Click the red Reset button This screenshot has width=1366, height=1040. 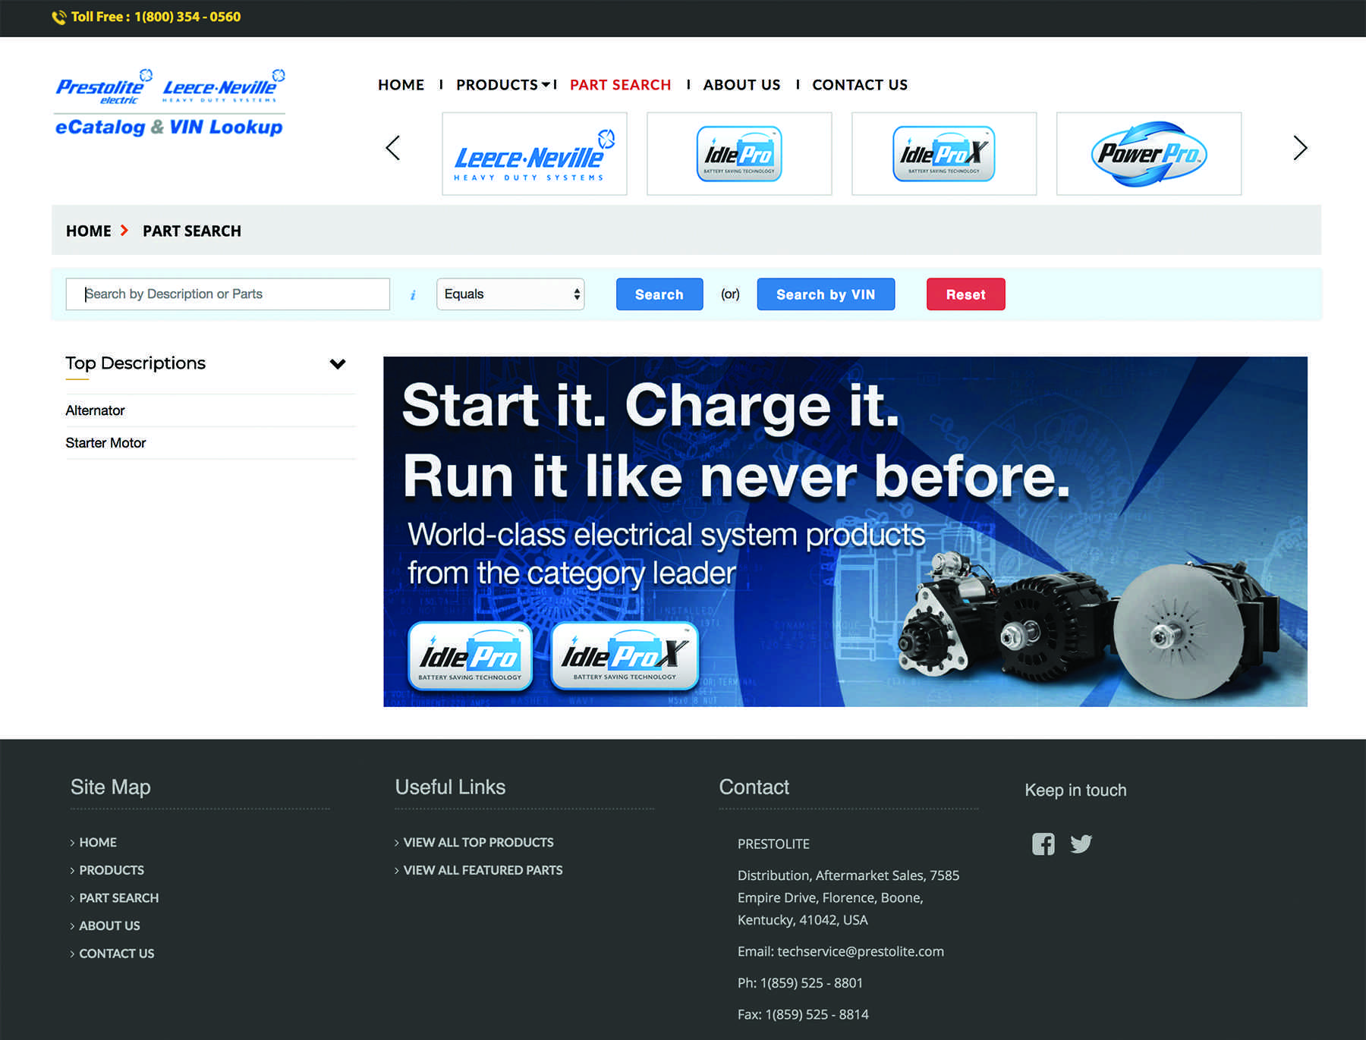(965, 294)
